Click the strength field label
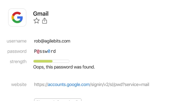The image size is (175, 101). (x=18, y=62)
